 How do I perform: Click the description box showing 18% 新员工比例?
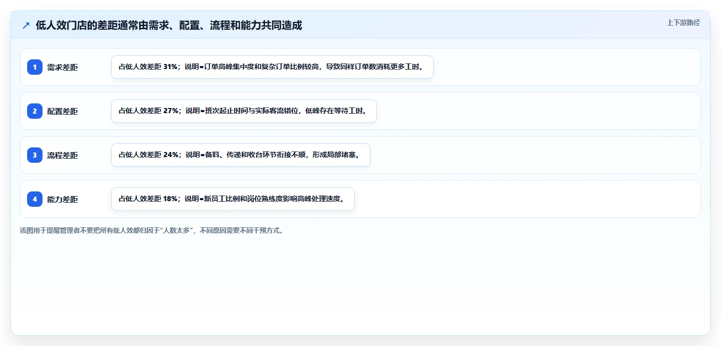coord(233,199)
